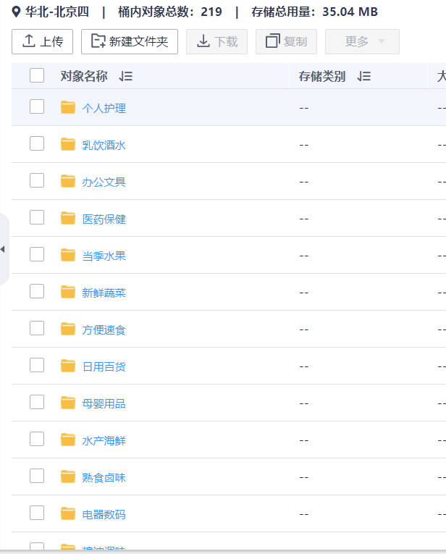The image size is (446, 554).
Task: Sort by 存储类别 using its sort icon
Action: 363,76
